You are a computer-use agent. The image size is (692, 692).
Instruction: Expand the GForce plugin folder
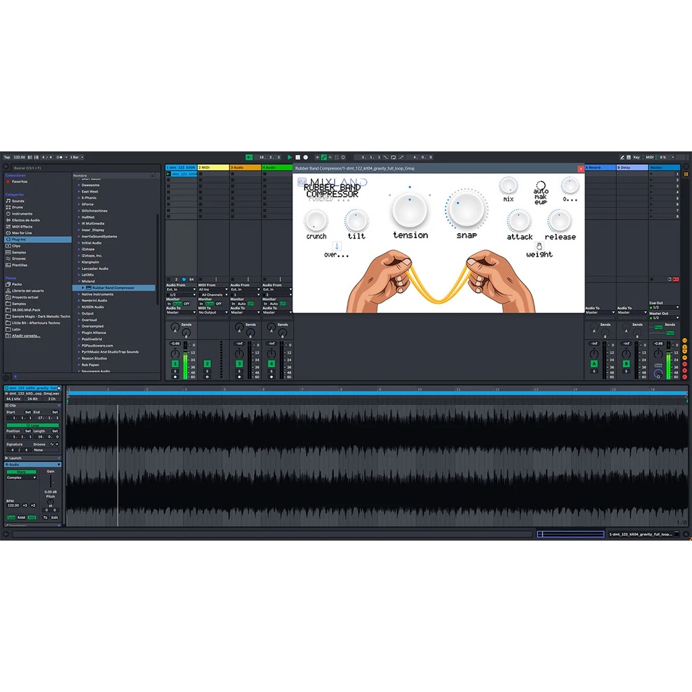[80, 204]
